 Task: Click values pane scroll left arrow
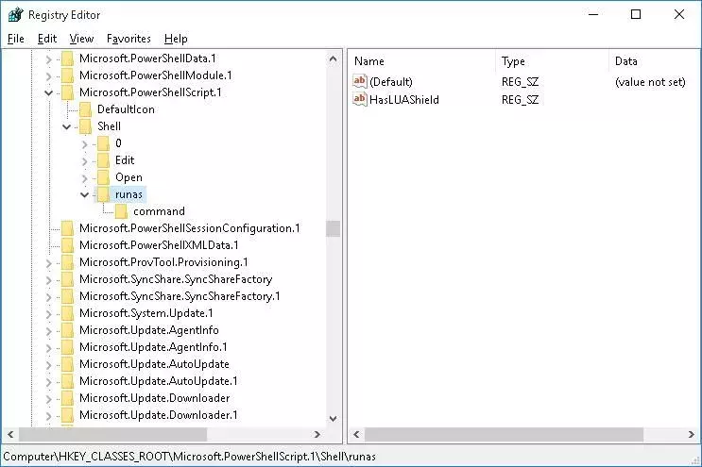(x=356, y=434)
